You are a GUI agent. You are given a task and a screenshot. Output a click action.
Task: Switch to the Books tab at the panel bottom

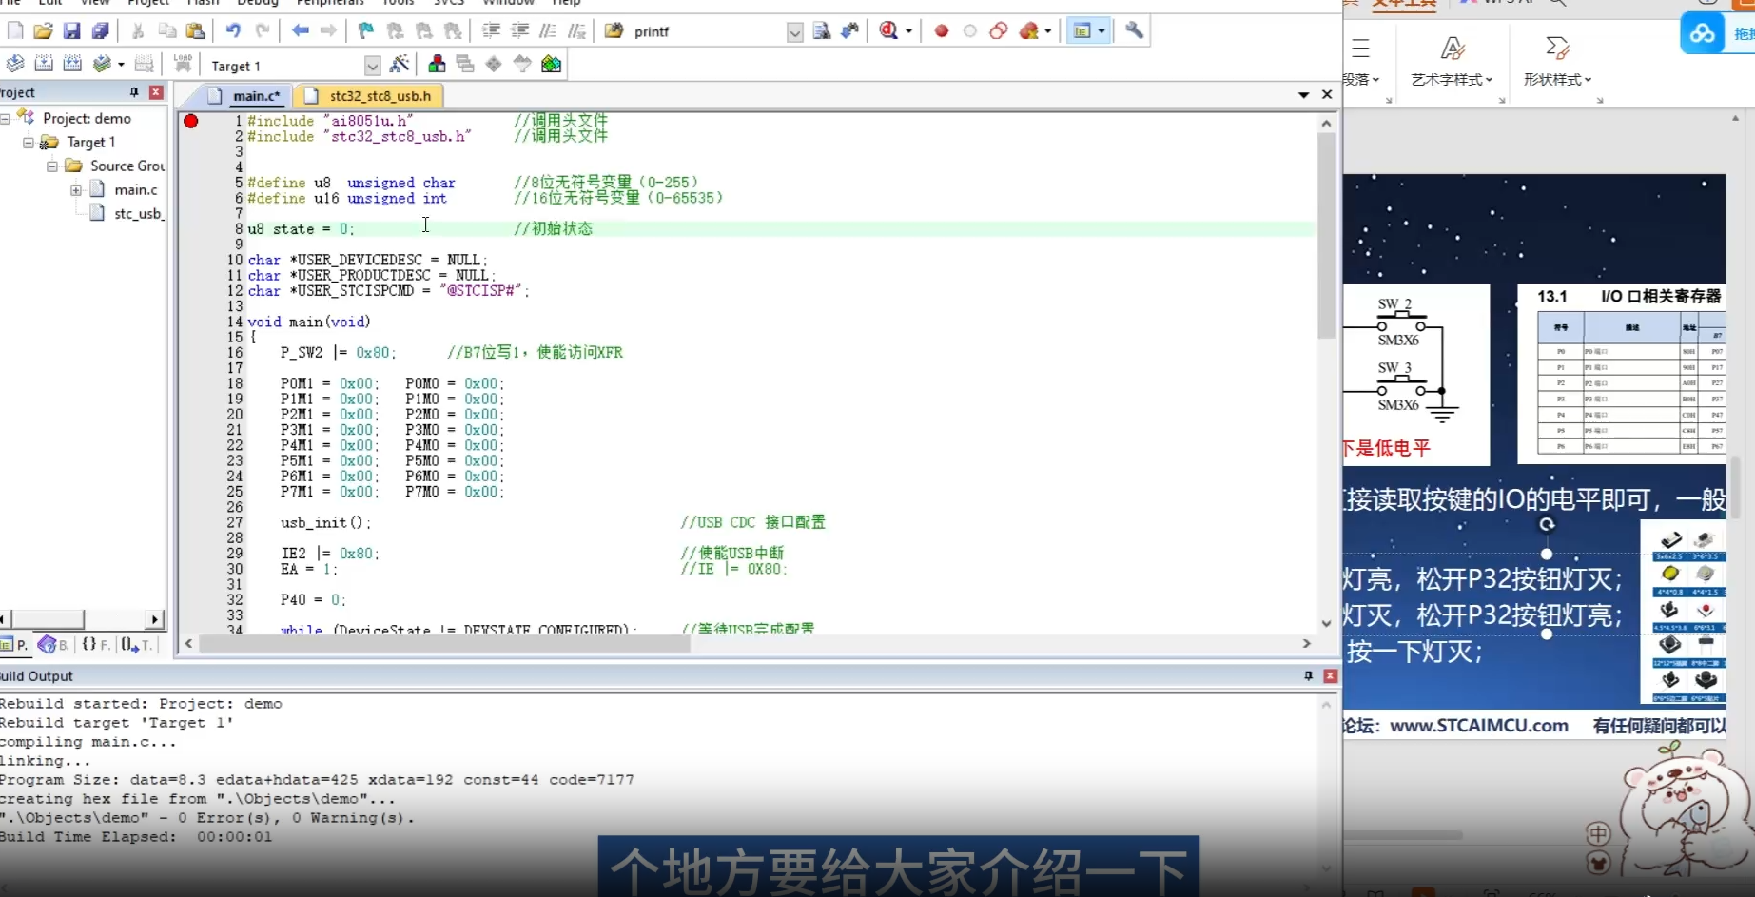coord(53,645)
